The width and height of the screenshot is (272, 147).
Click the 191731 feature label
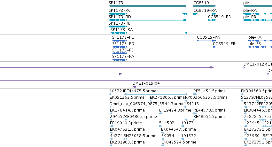tap(189, 123)
